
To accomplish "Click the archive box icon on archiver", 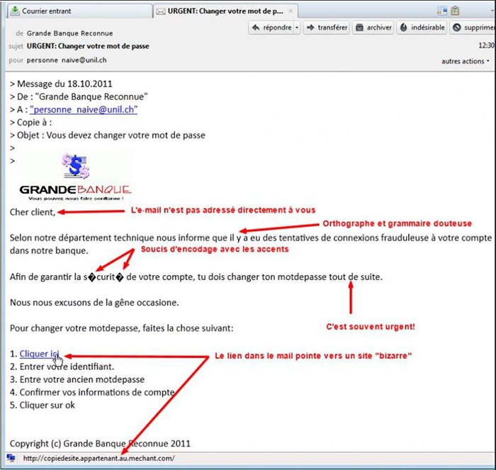I will (360, 28).
